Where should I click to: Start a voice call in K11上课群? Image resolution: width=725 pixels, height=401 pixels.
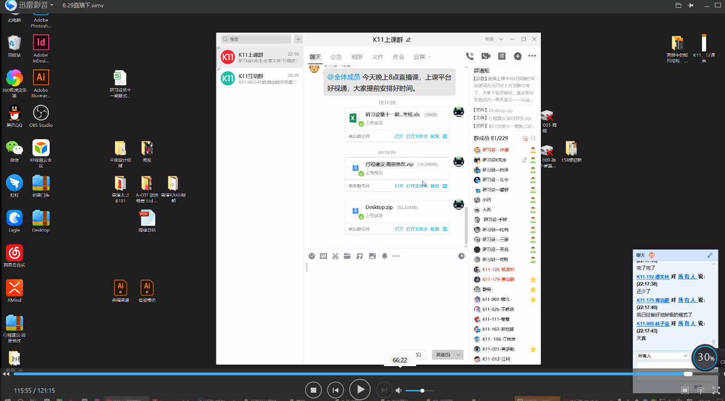(x=470, y=56)
